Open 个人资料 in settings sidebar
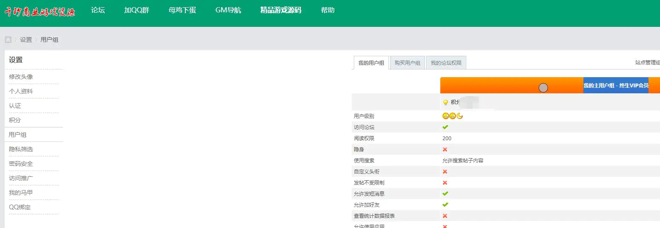 point(21,91)
